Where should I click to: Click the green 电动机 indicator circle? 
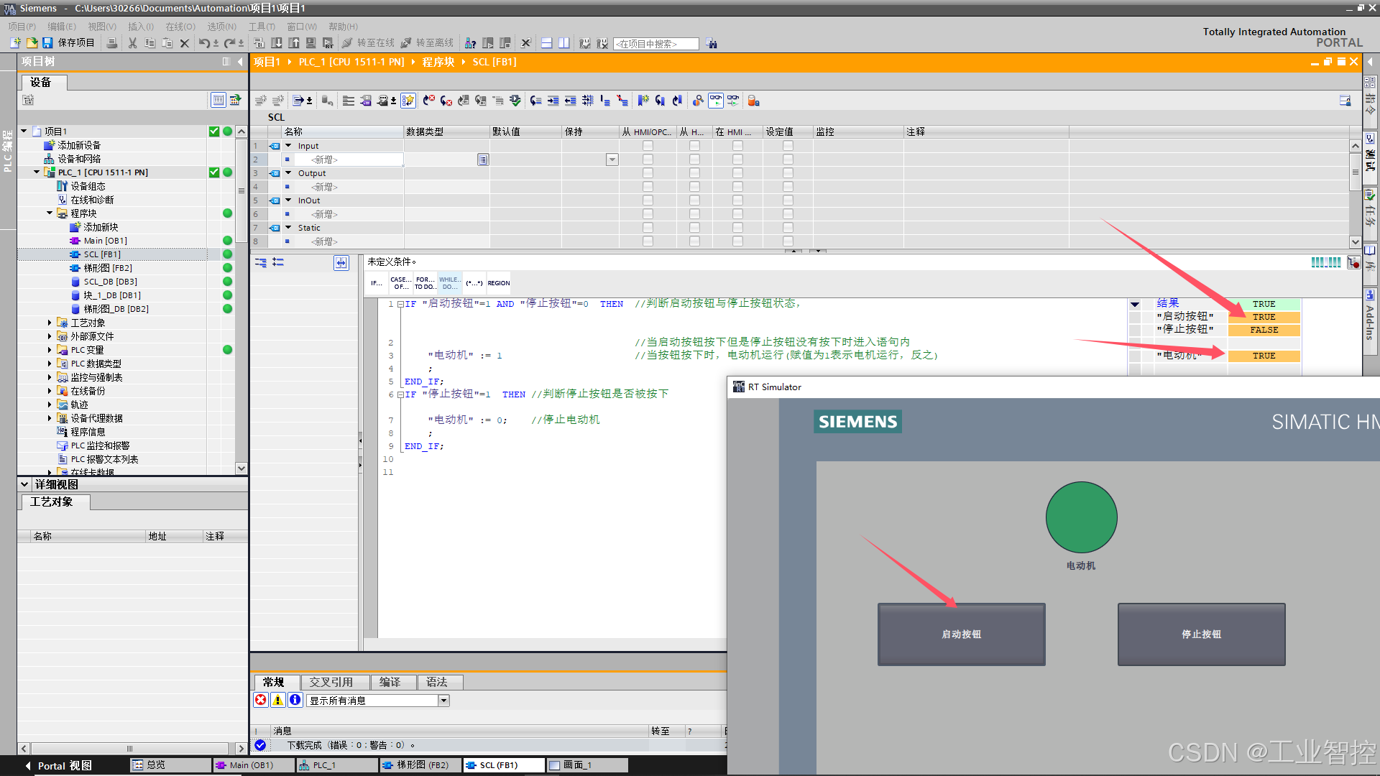click(1080, 517)
